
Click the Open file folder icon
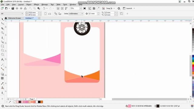click(x=6, y=8)
